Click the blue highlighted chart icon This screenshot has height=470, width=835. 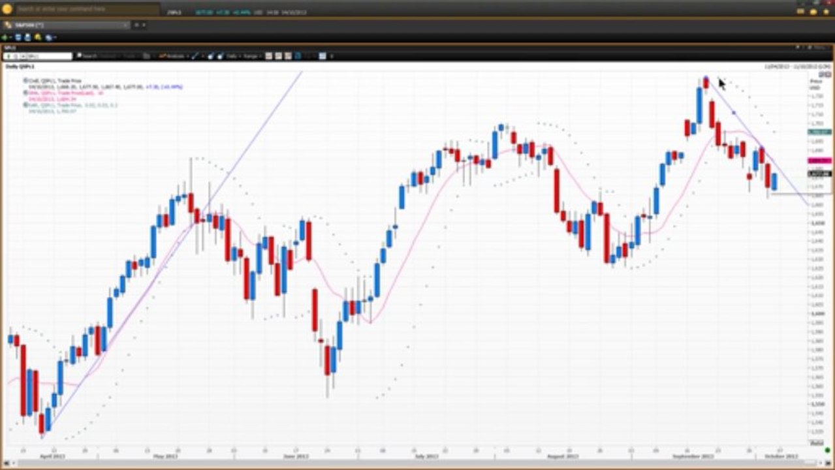pos(298,56)
